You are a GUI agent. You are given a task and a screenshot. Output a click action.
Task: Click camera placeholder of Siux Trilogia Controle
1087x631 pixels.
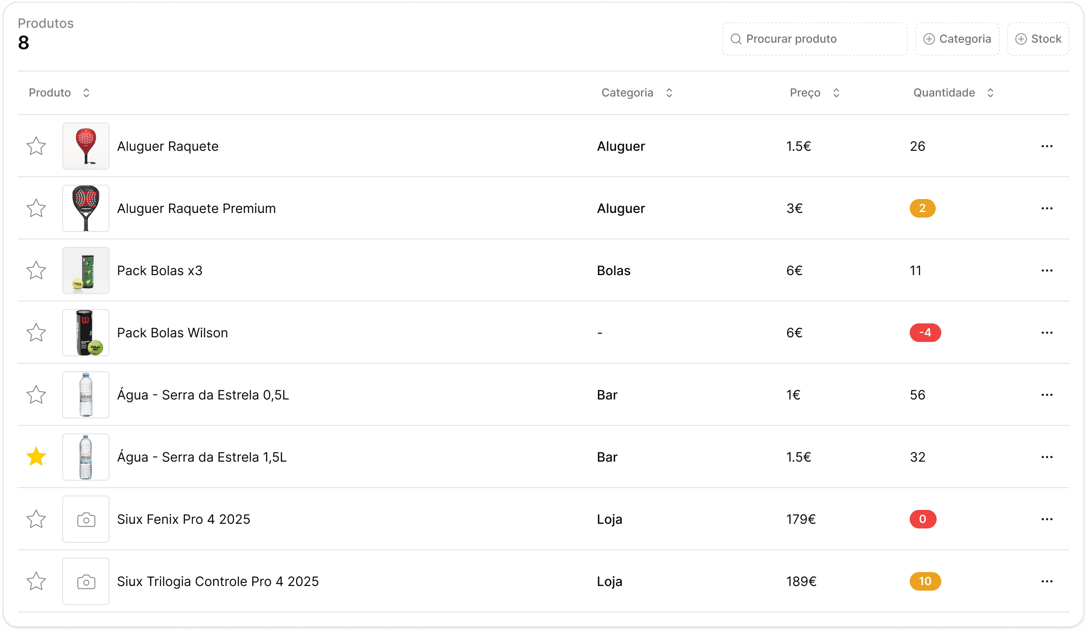(86, 581)
